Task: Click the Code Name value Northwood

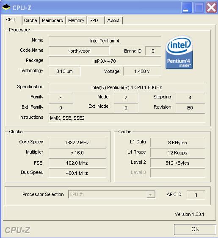Action: tap(79, 51)
